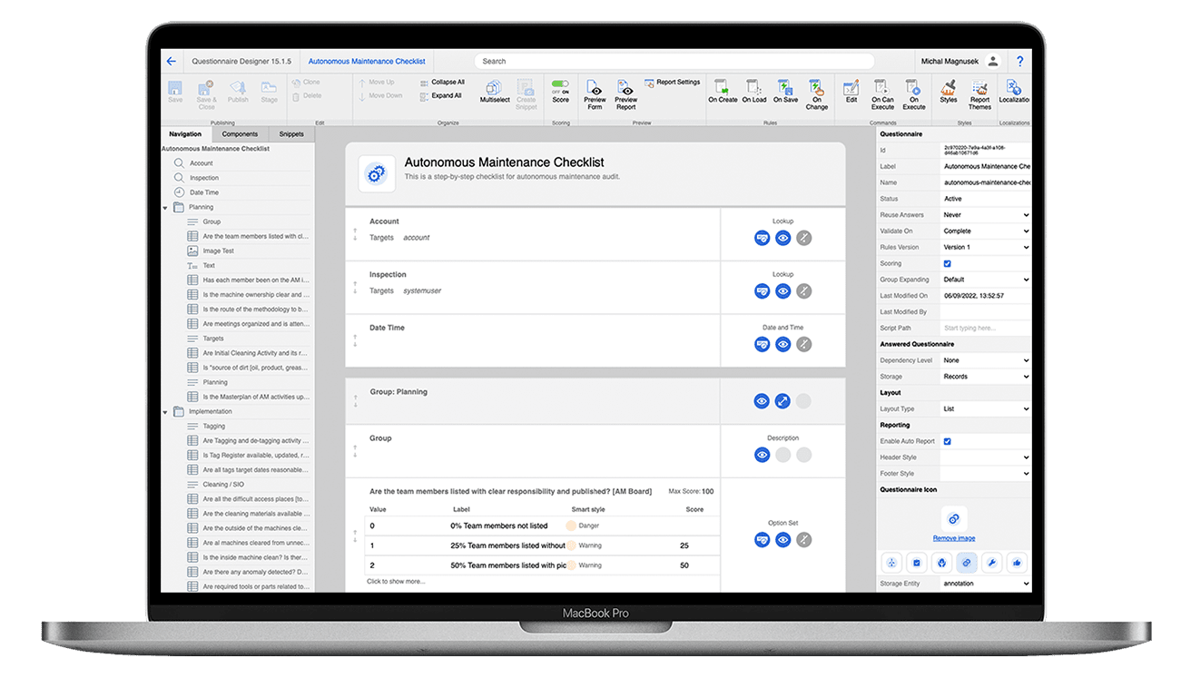Open the Snippets tab
The width and height of the screenshot is (1191, 678).
[x=290, y=133]
